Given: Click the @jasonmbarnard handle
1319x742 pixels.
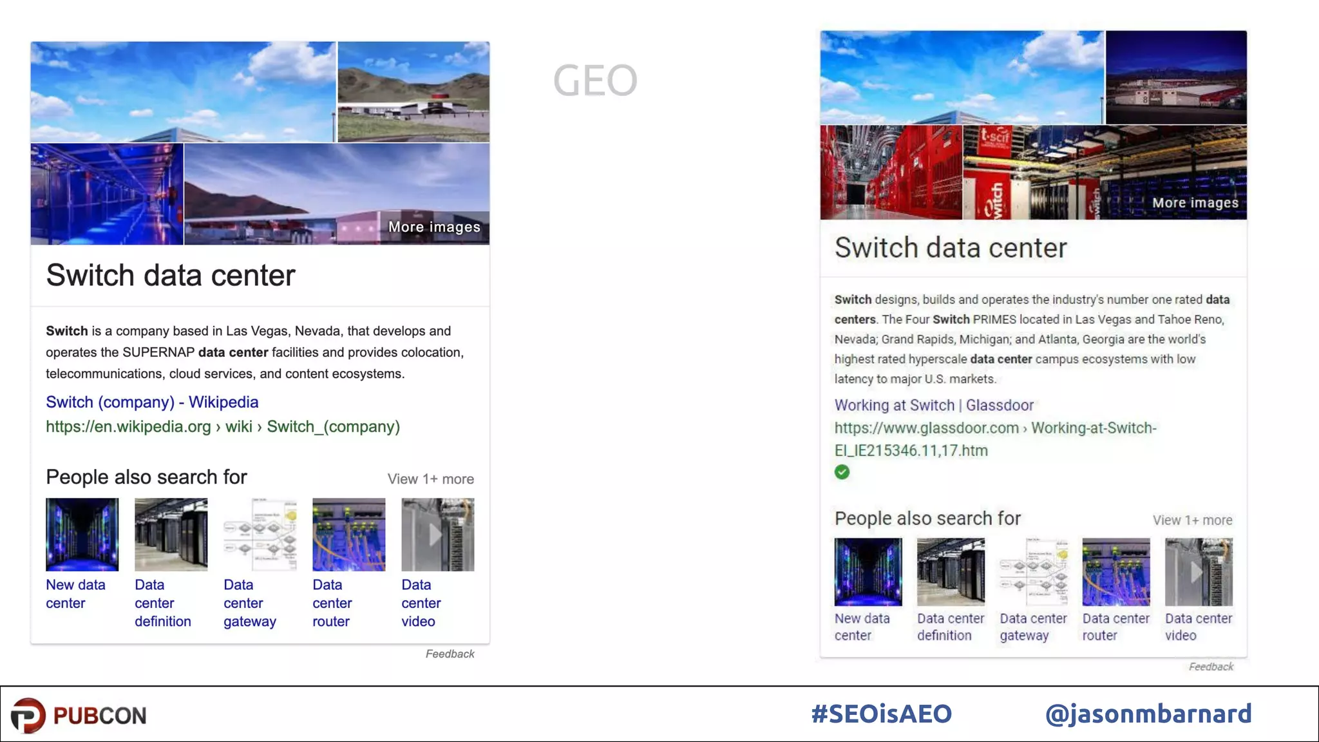Looking at the screenshot, I should tap(1148, 714).
